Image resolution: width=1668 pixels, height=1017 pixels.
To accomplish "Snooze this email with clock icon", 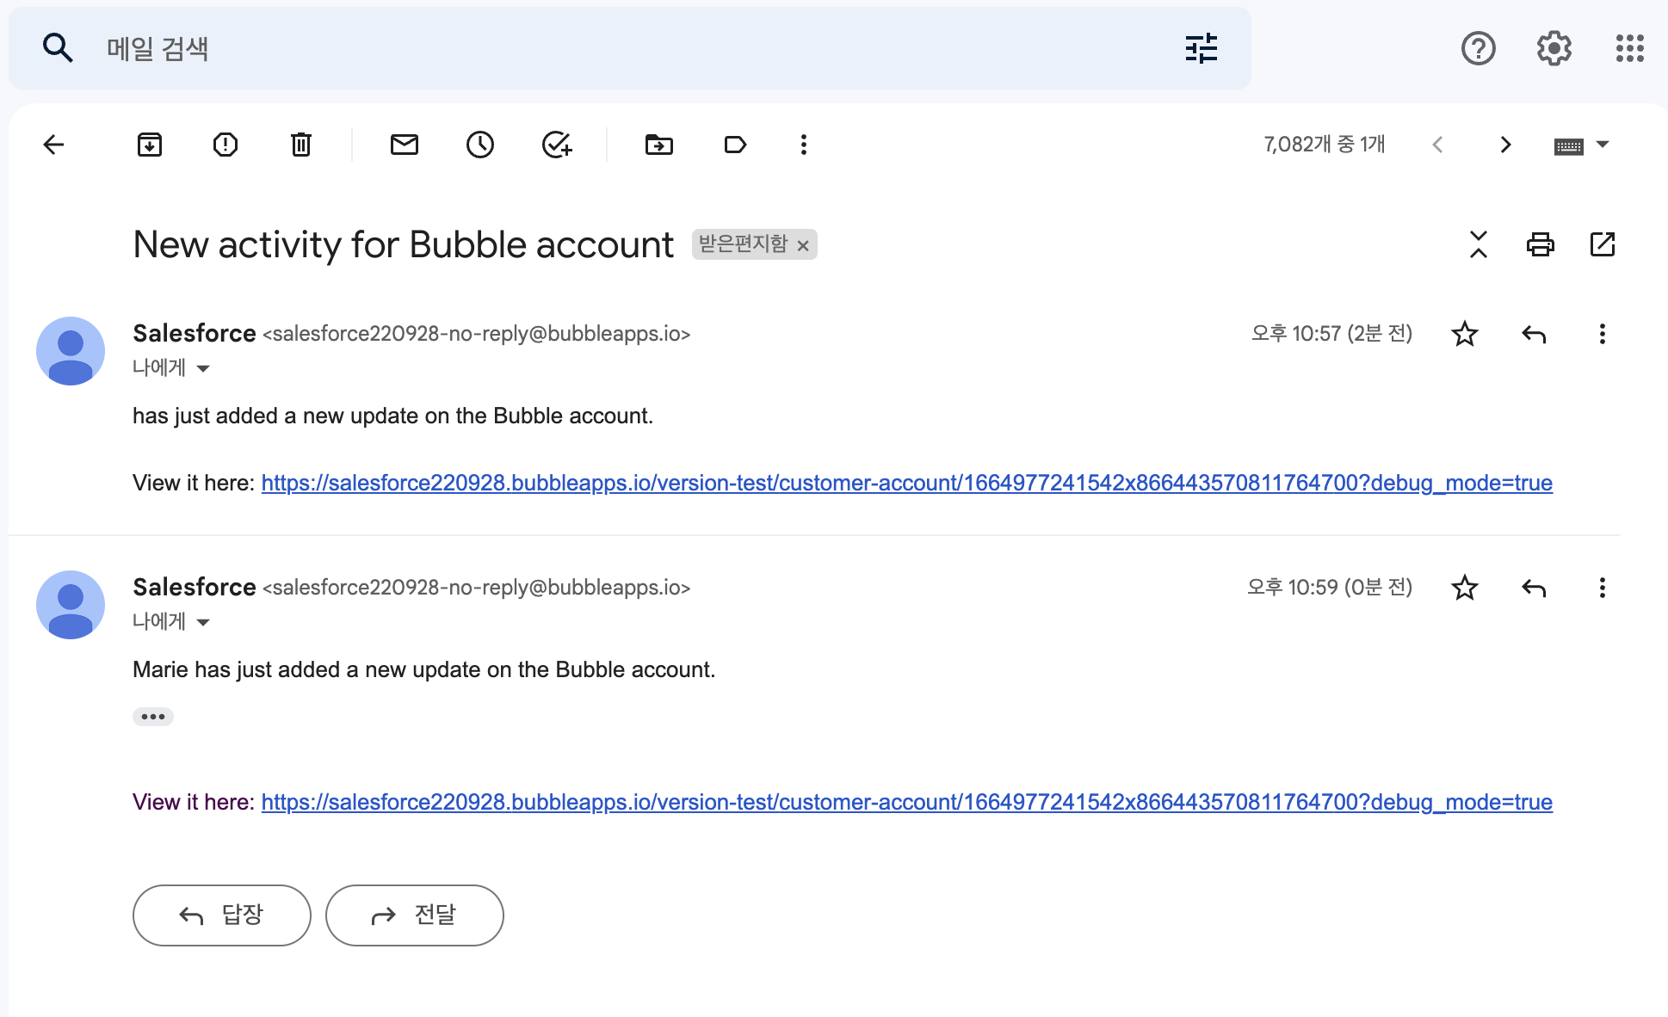I will (479, 145).
